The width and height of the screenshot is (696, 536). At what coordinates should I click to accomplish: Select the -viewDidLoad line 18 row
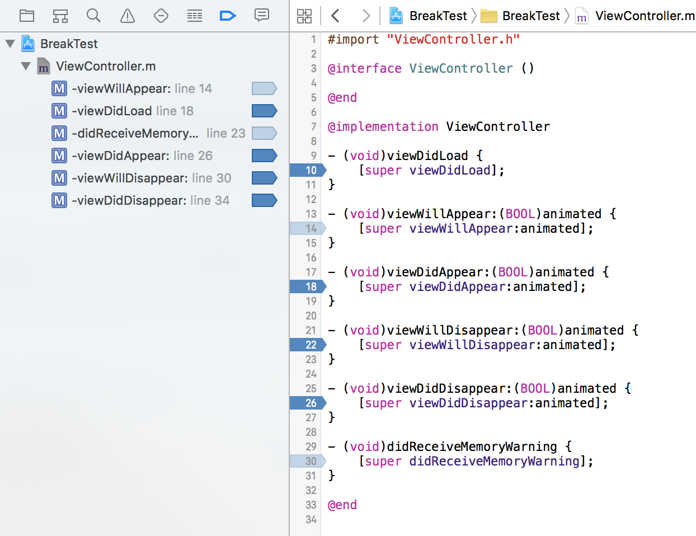pos(144,111)
